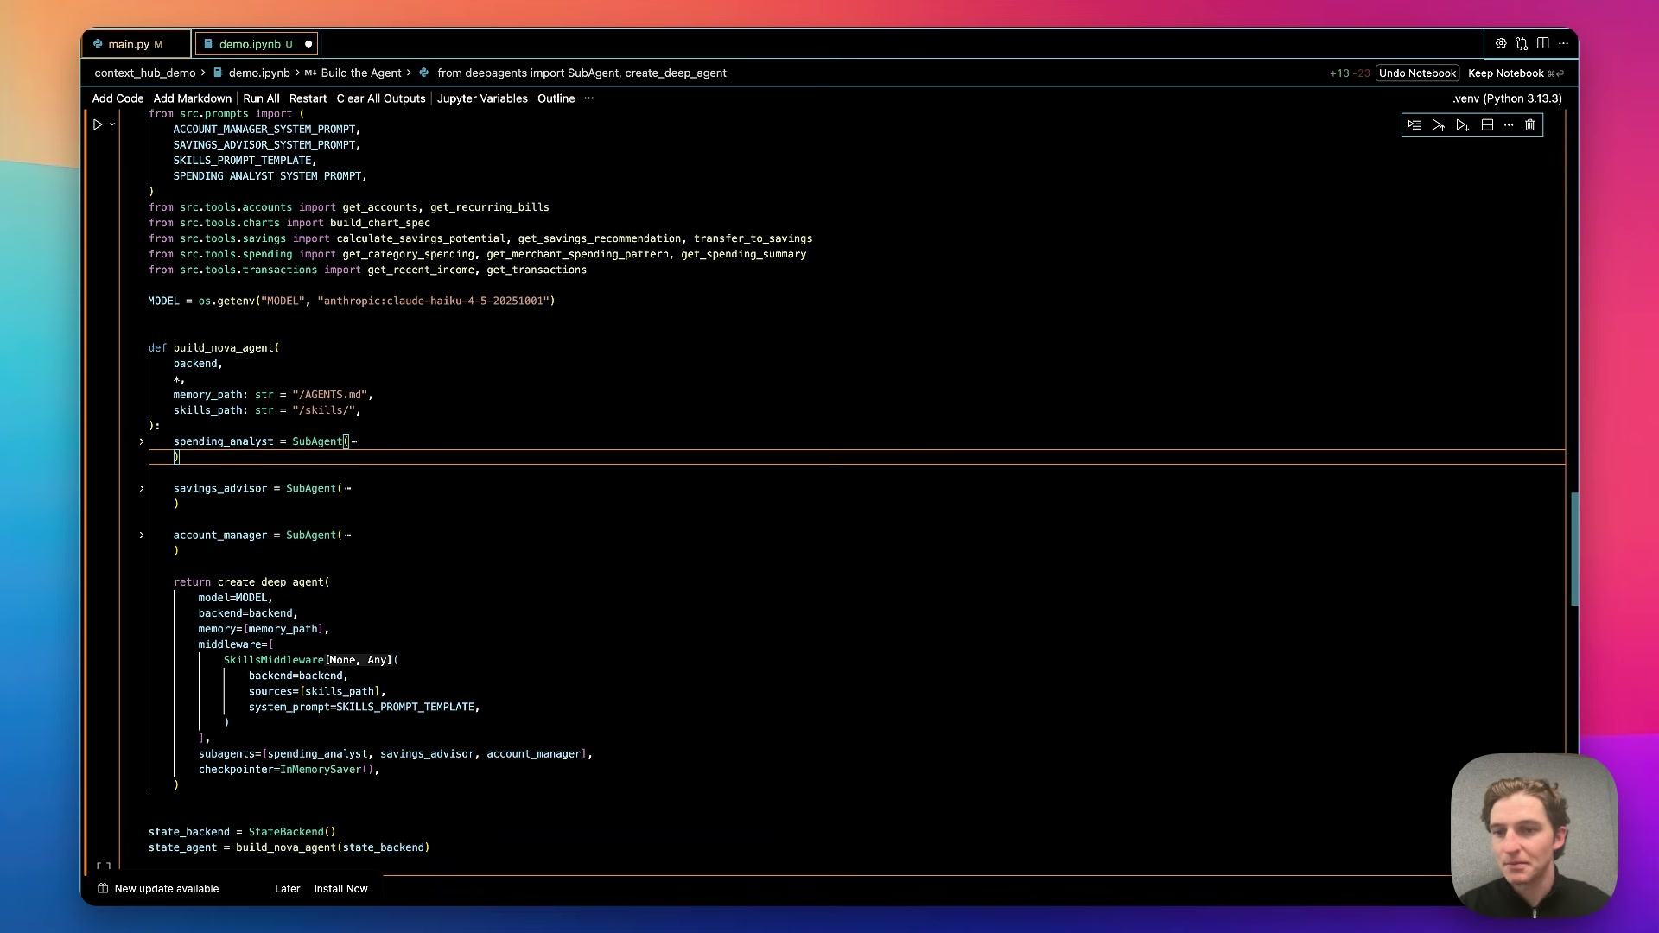The height and width of the screenshot is (933, 1659).
Task: Split the editor with the layout icon
Action: pyautogui.click(x=1543, y=43)
